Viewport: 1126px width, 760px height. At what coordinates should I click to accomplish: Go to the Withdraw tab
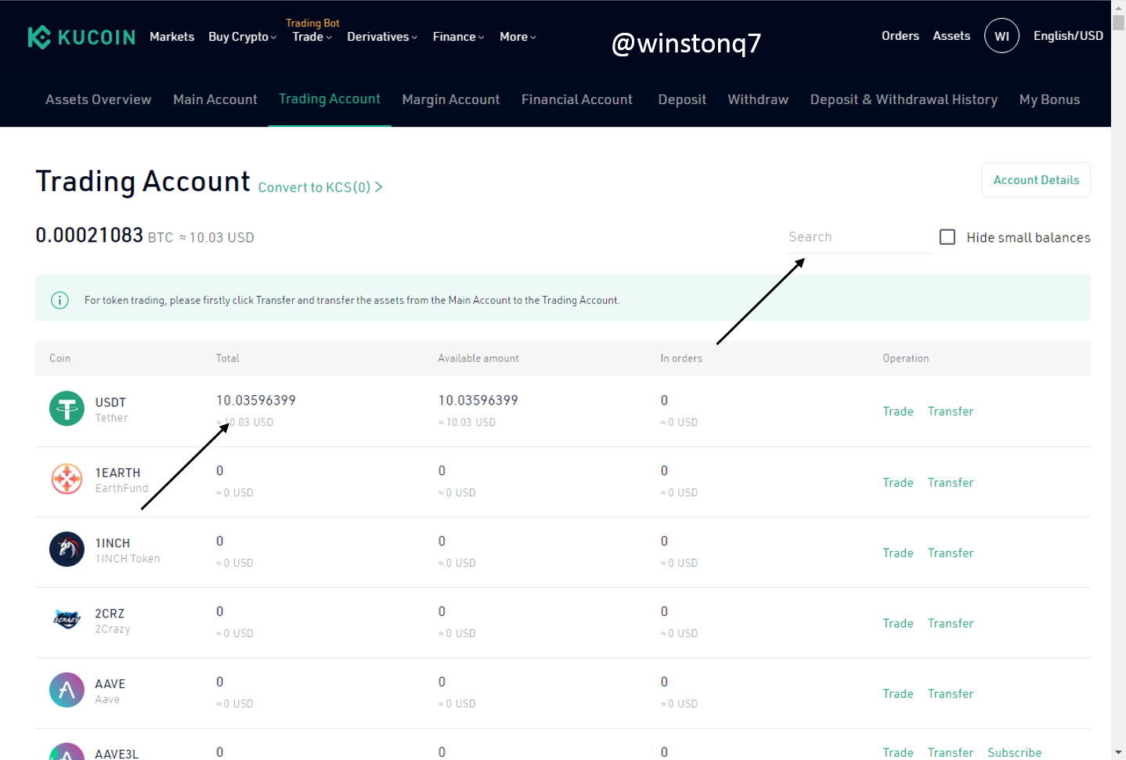[x=758, y=99]
